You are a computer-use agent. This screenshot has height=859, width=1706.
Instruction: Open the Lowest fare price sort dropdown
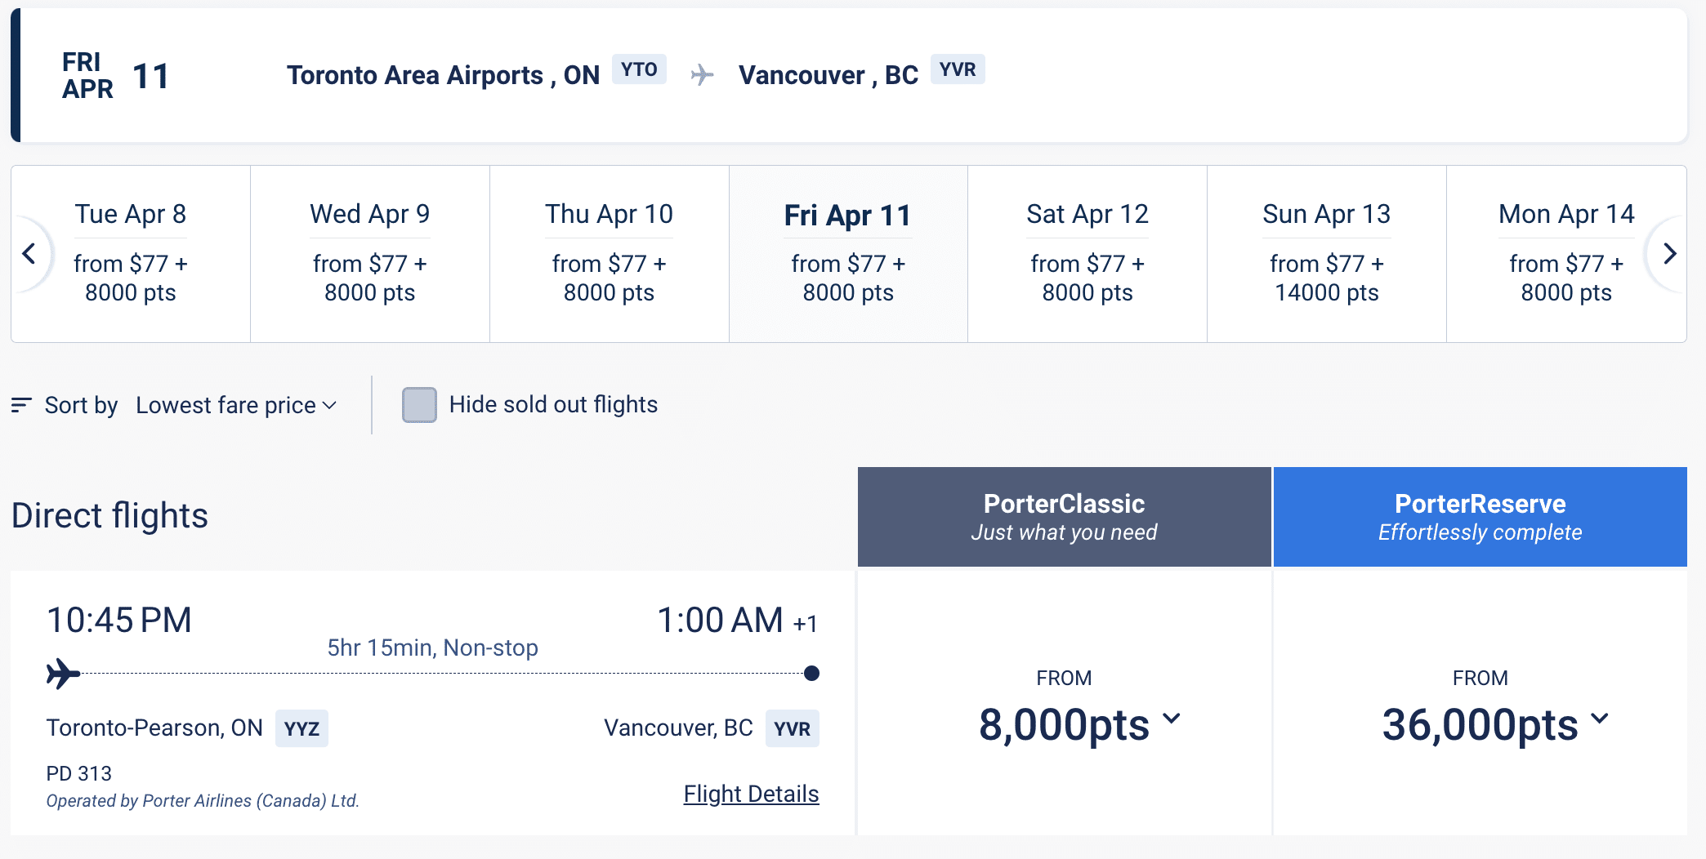236,405
